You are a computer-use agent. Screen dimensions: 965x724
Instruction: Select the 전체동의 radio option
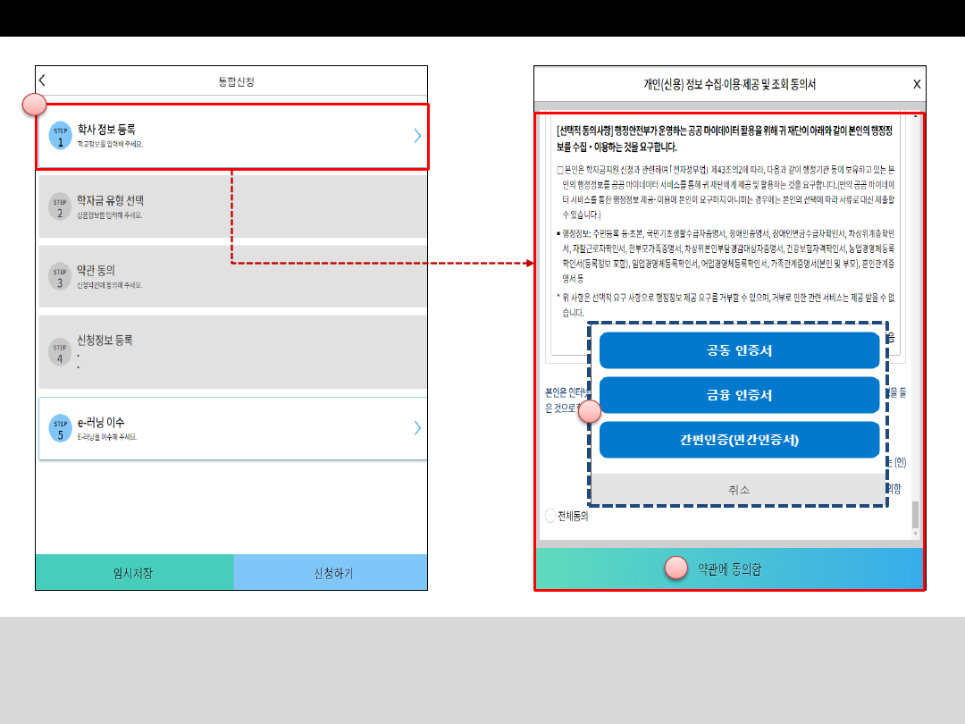click(550, 516)
